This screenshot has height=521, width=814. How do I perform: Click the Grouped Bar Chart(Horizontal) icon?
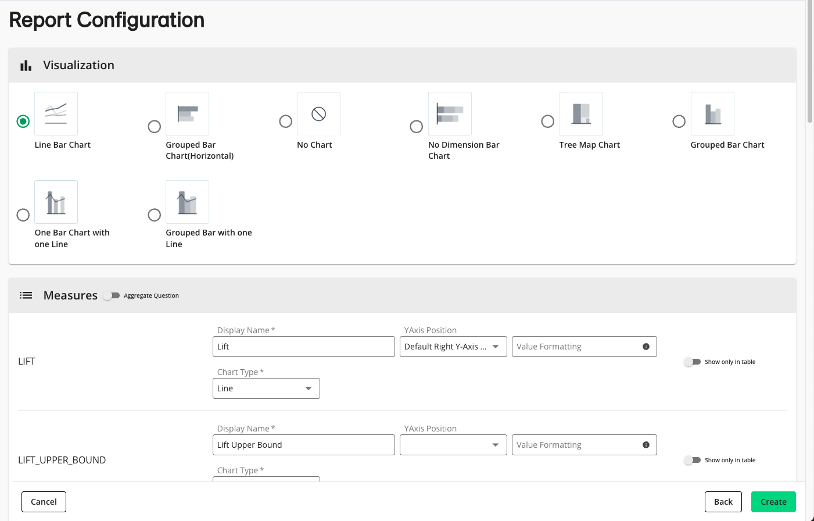(187, 114)
